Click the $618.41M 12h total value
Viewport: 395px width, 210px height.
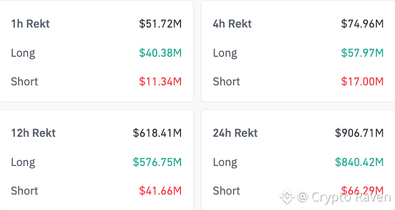158,133
